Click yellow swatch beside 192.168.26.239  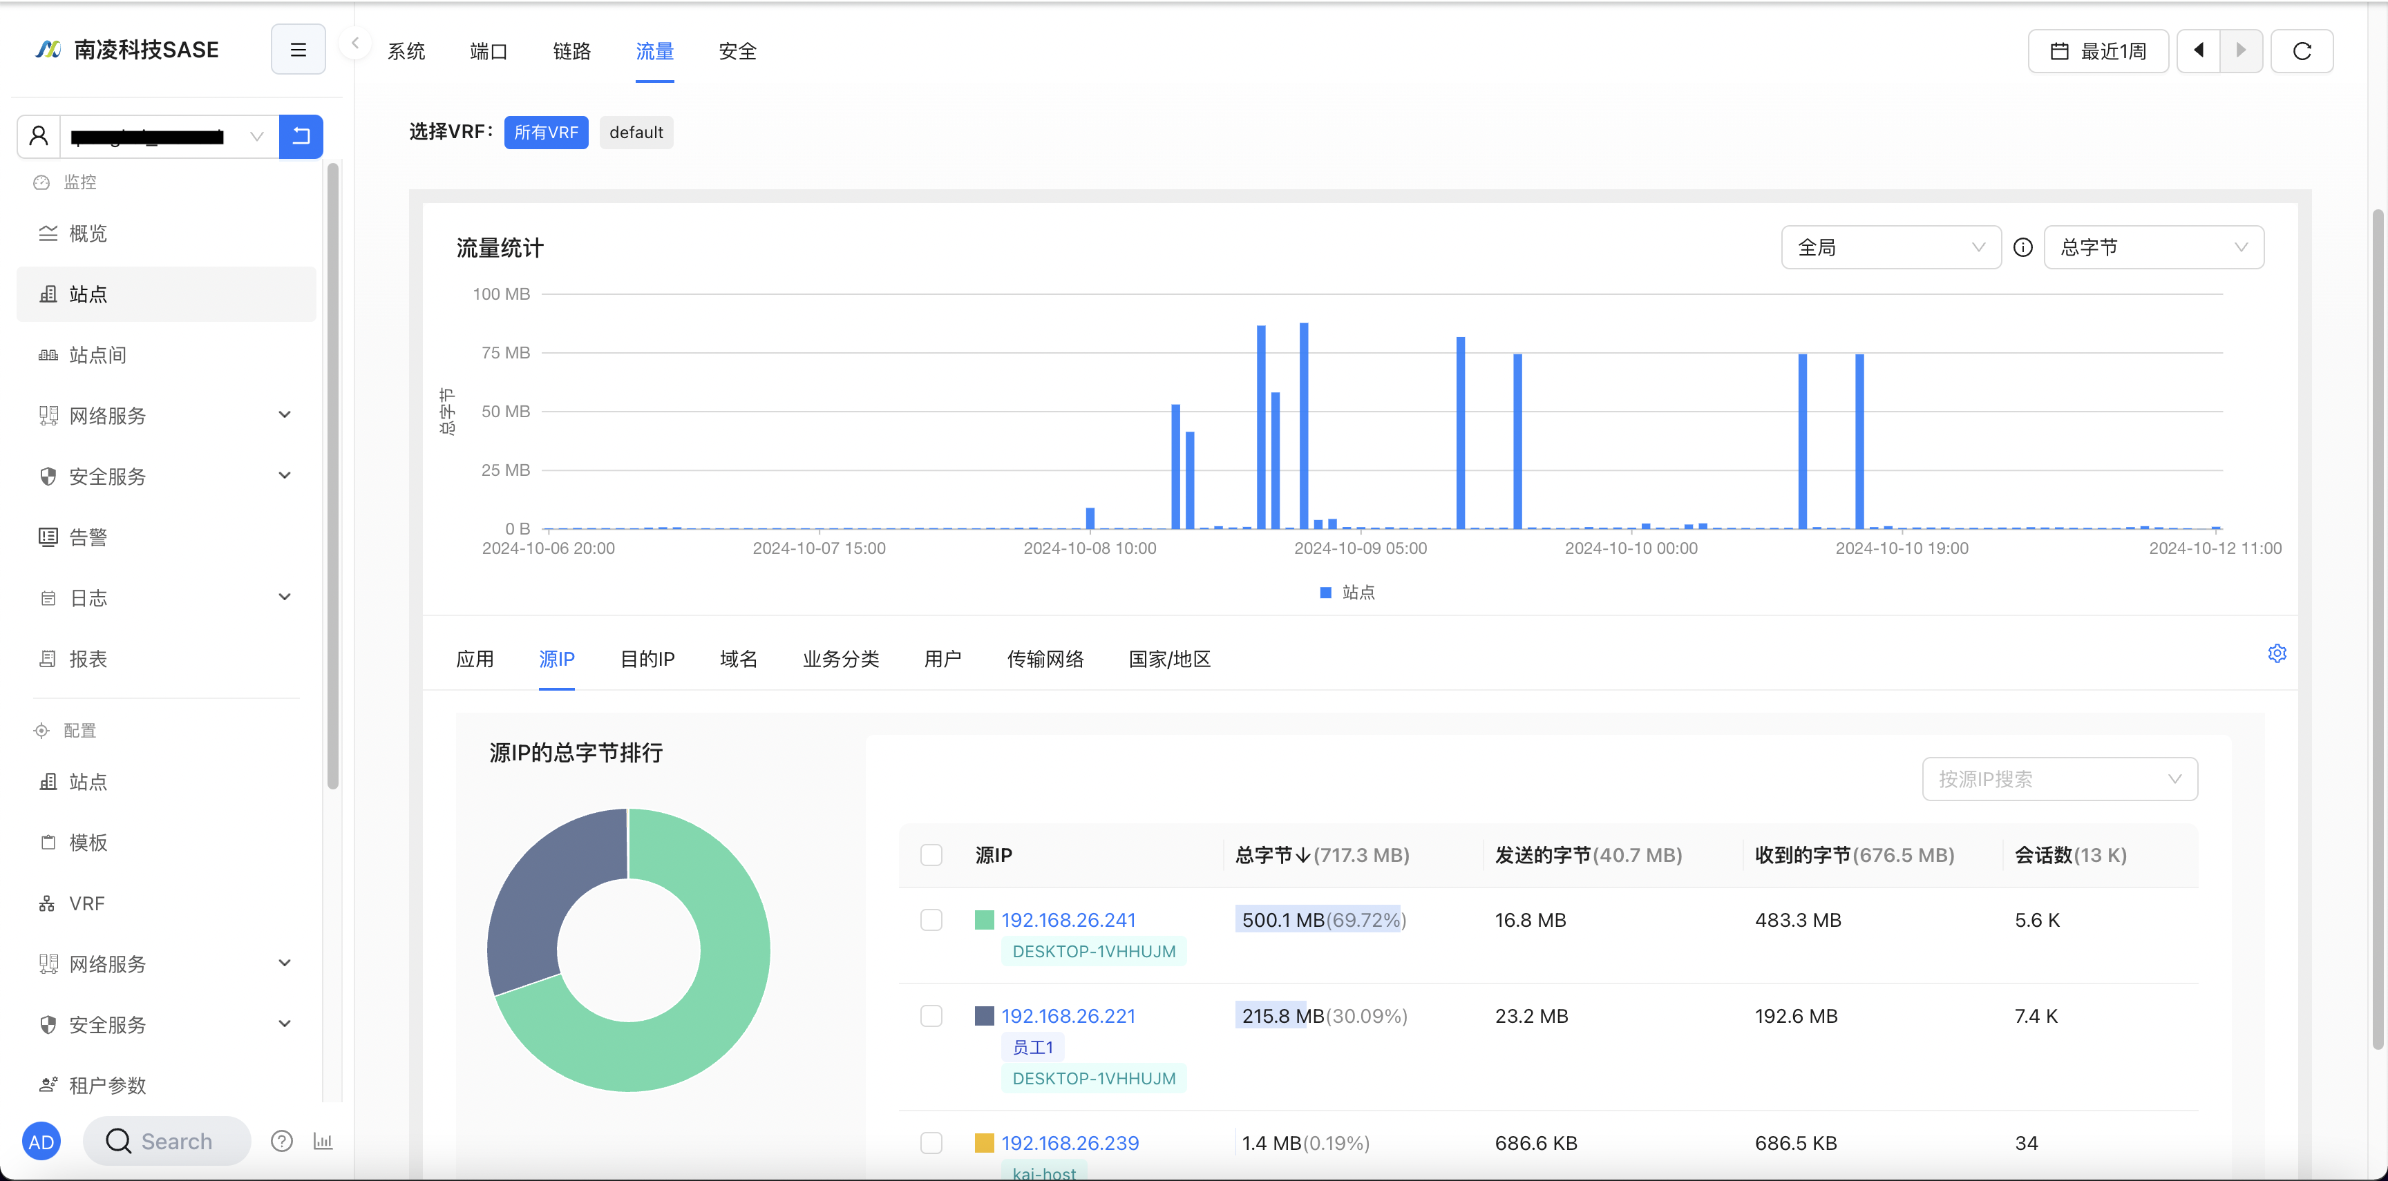pyautogui.click(x=985, y=1143)
